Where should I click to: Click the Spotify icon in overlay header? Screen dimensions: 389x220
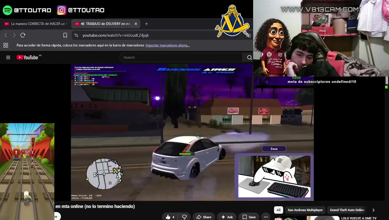7,10
